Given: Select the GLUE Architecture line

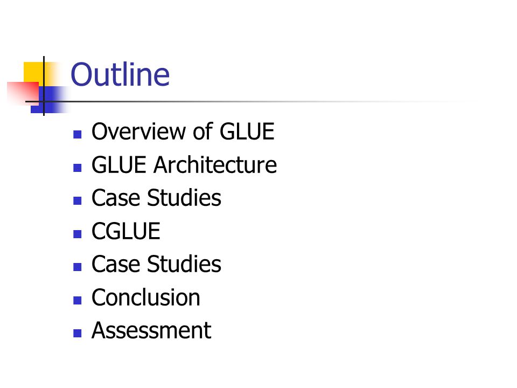Looking at the screenshot, I should click(184, 165).
